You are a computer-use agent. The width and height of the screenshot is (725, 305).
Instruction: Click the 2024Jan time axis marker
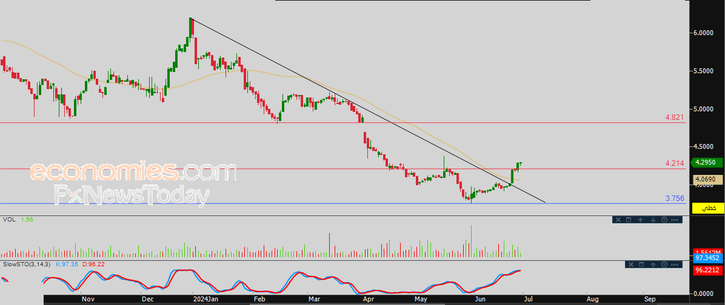point(205,299)
